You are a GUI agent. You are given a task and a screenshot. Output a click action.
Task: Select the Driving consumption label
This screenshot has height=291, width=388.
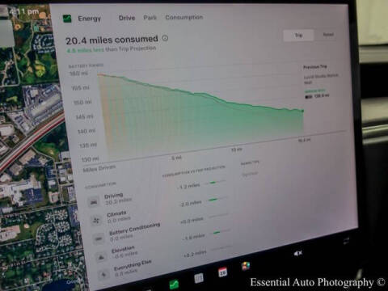click(x=114, y=196)
